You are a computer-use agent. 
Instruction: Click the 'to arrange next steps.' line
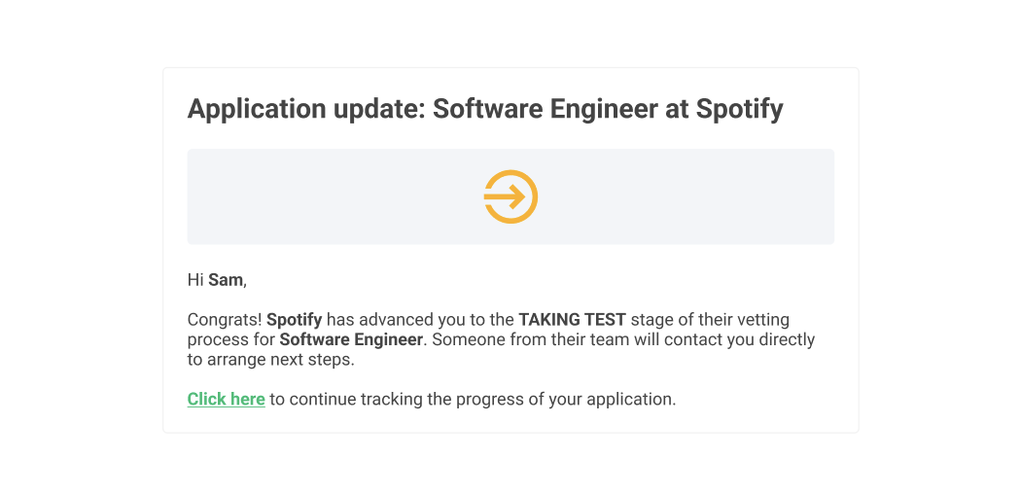click(x=271, y=359)
